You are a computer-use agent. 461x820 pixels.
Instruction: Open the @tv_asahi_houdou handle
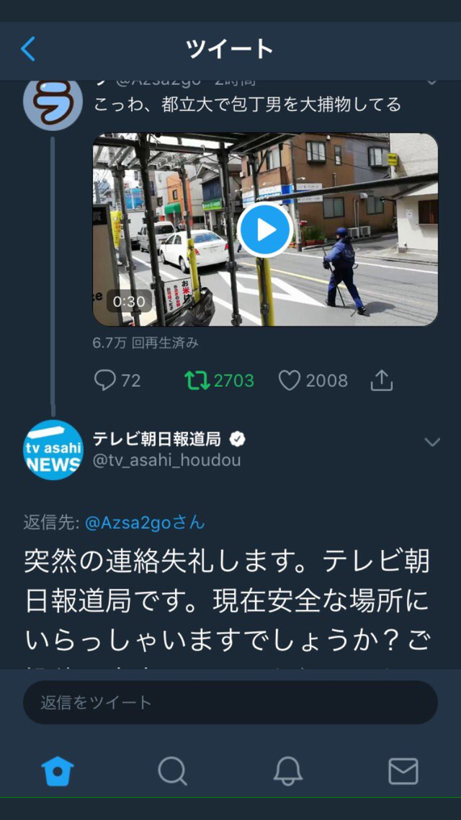point(166,460)
